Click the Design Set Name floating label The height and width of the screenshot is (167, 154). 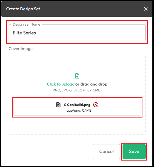tap(26, 24)
